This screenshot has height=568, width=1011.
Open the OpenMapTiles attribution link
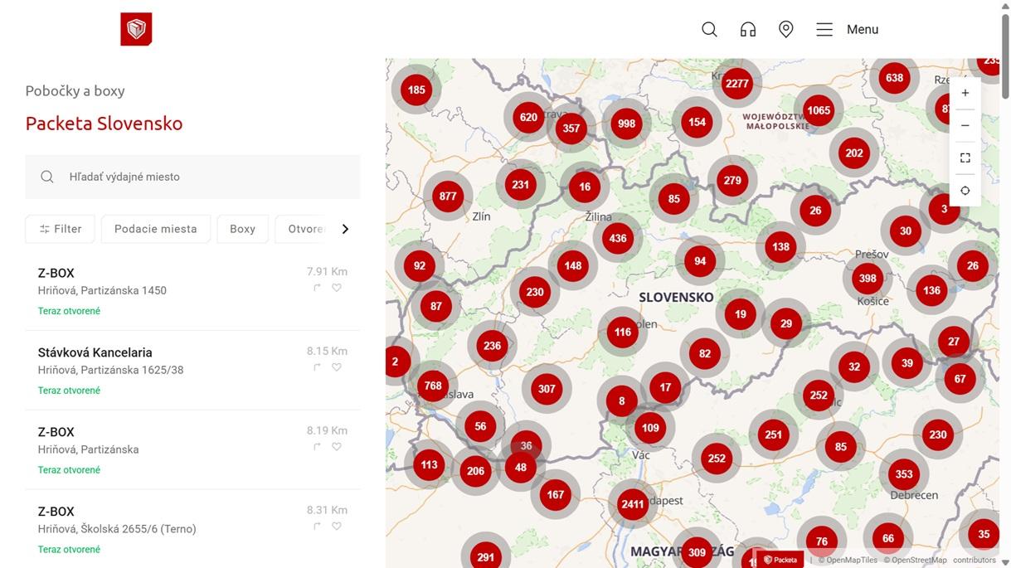point(848,561)
